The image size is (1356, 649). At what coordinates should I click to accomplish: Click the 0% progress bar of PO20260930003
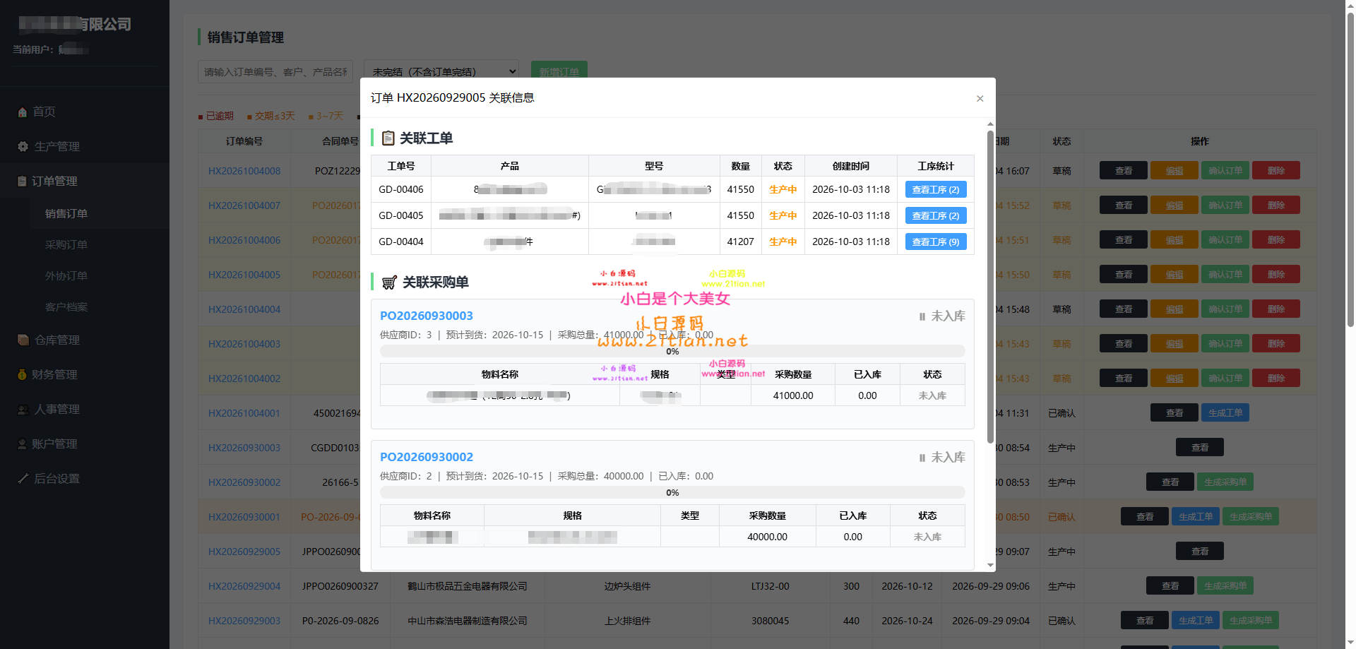point(672,351)
